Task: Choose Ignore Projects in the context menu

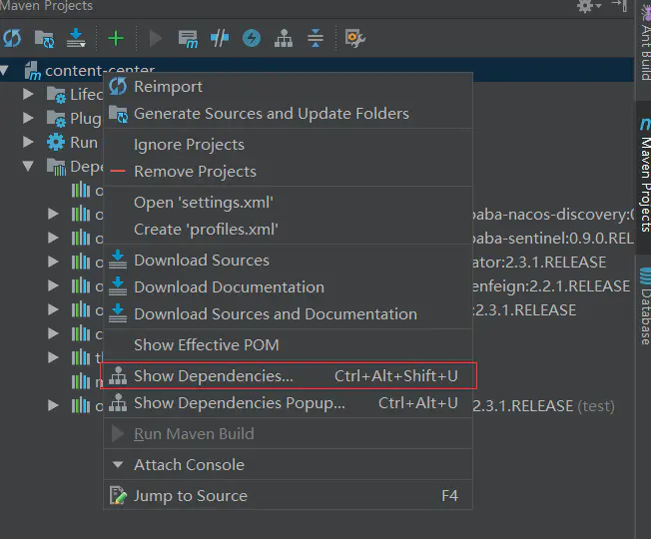Action: pos(288,145)
